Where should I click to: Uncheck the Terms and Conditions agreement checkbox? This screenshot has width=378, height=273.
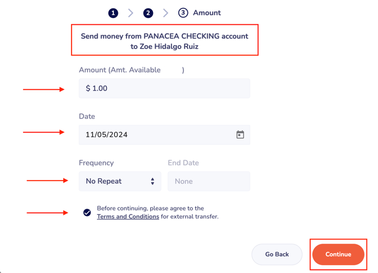pos(87,213)
